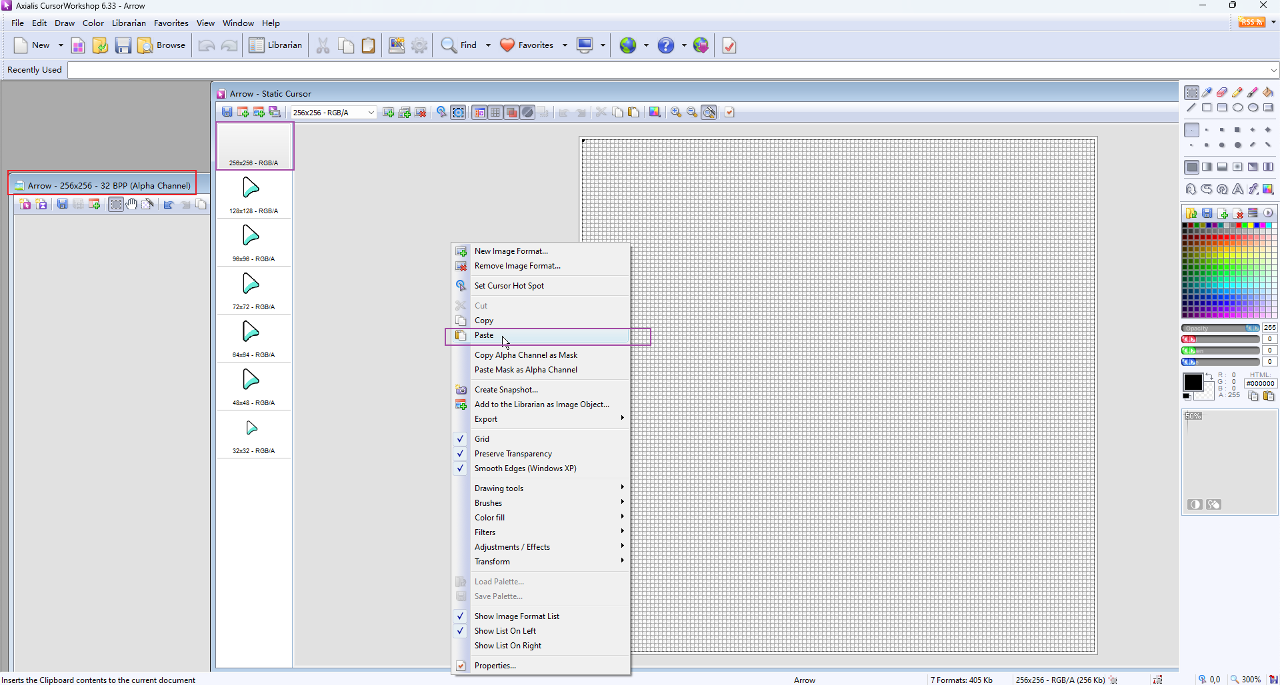
Task: Click the hollow ellipse shape tool
Action: [1237, 108]
